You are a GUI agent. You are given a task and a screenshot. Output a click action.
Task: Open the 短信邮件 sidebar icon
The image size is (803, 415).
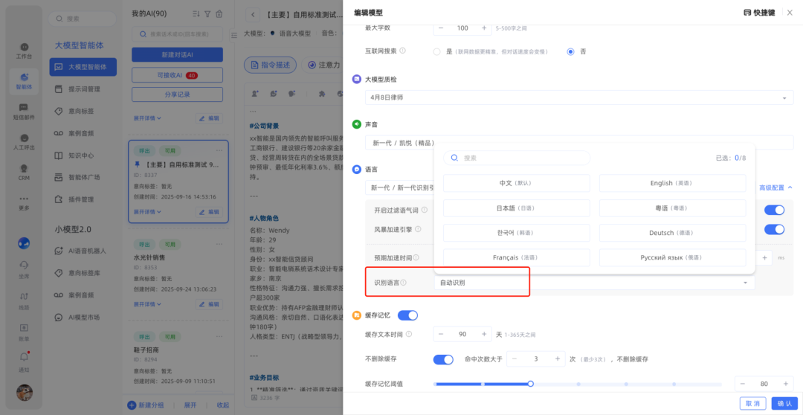click(24, 109)
